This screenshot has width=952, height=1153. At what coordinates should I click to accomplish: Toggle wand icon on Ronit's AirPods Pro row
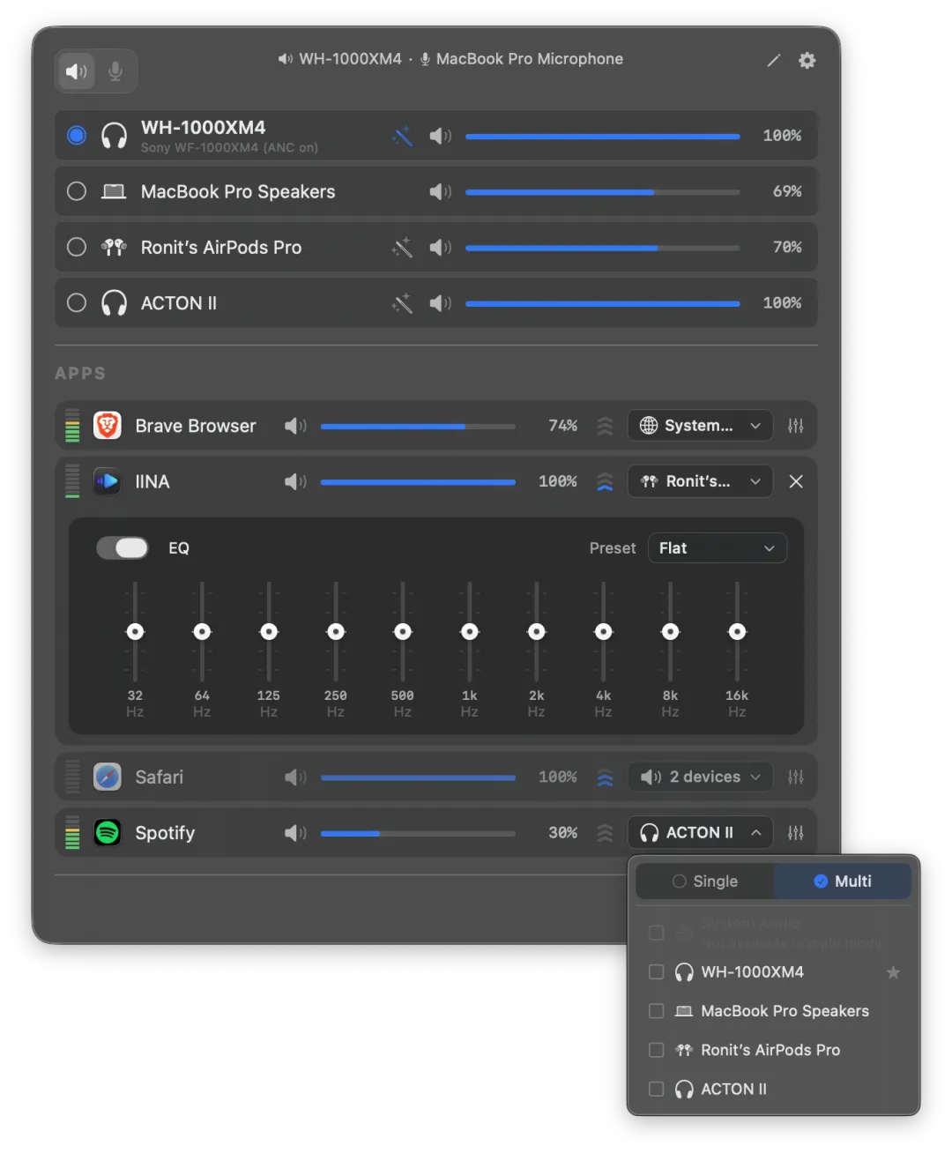click(x=402, y=248)
